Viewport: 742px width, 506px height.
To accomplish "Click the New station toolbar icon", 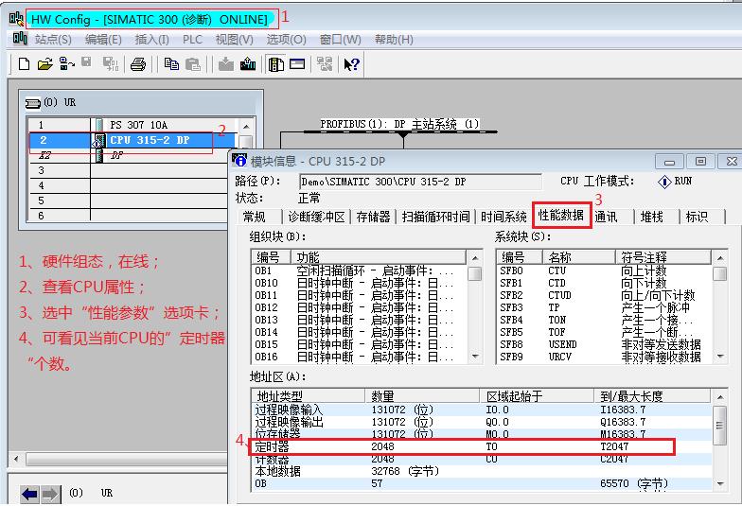I will [25, 64].
